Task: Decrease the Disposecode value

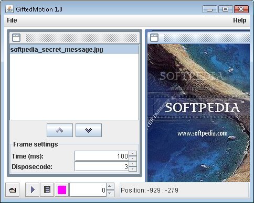Action: [133, 169]
